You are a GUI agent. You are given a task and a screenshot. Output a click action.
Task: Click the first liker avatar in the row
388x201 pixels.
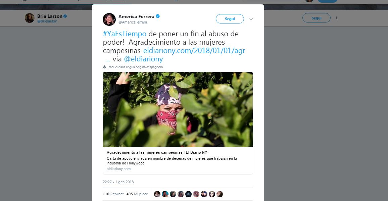pyautogui.click(x=157, y=194)
